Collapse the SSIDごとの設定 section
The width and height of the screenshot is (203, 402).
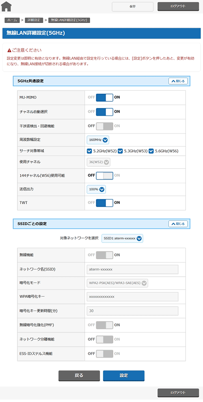(178, 223)
